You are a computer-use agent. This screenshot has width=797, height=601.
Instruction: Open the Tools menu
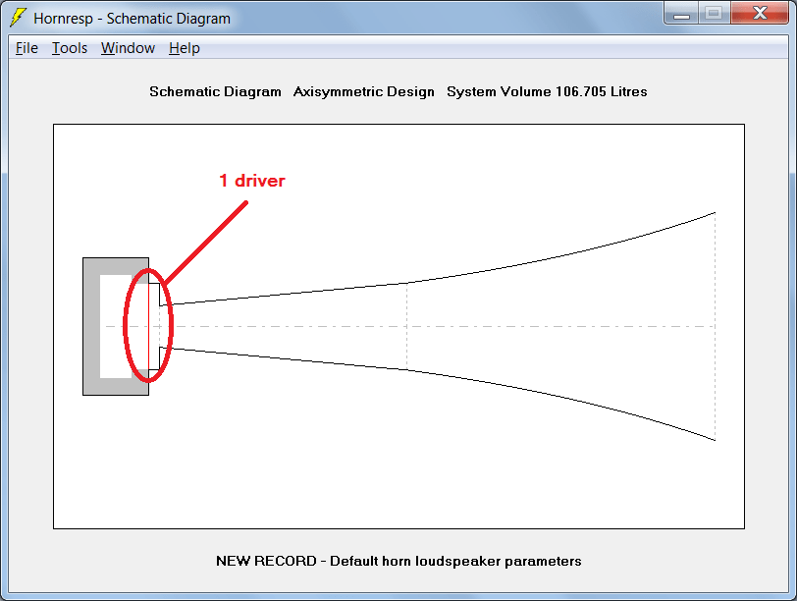pyautogui.click(x=70, y=48)
